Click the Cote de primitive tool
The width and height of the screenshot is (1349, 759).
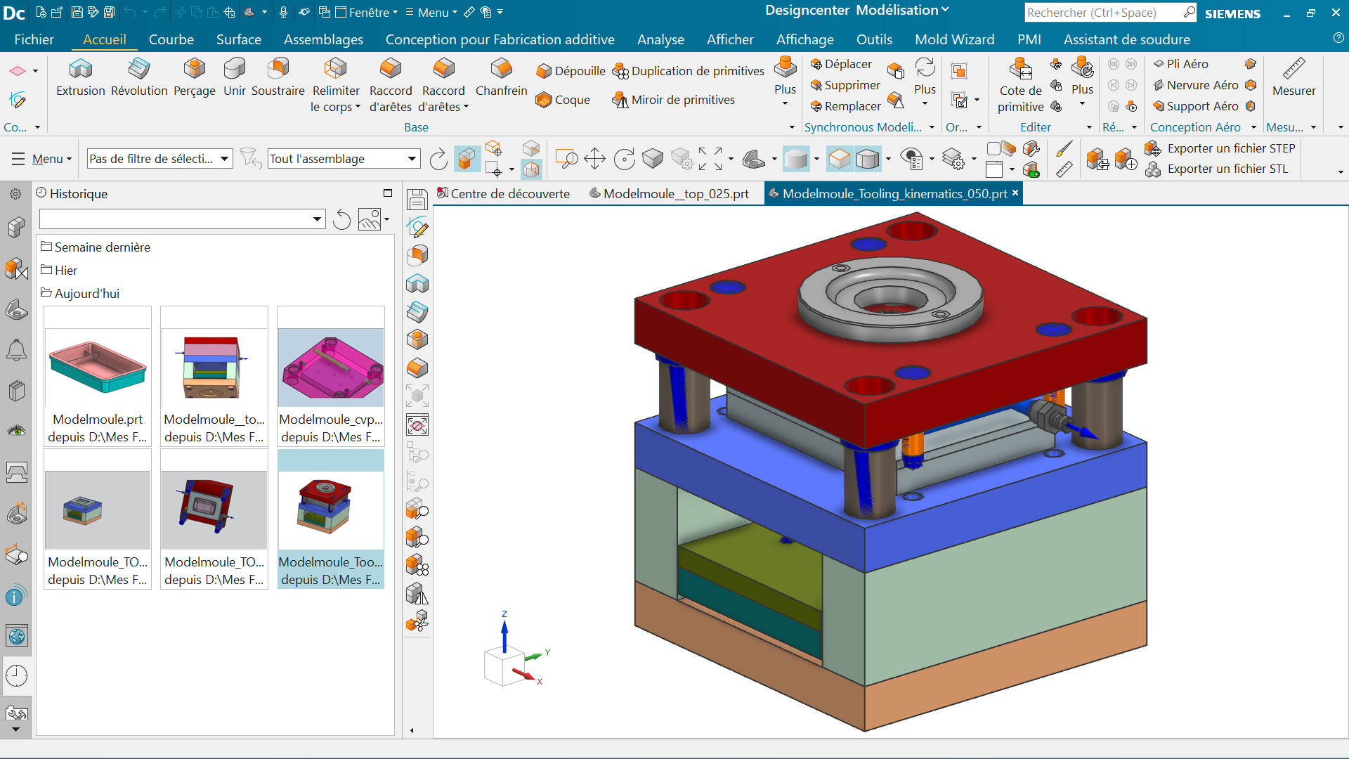(1021, 85)
